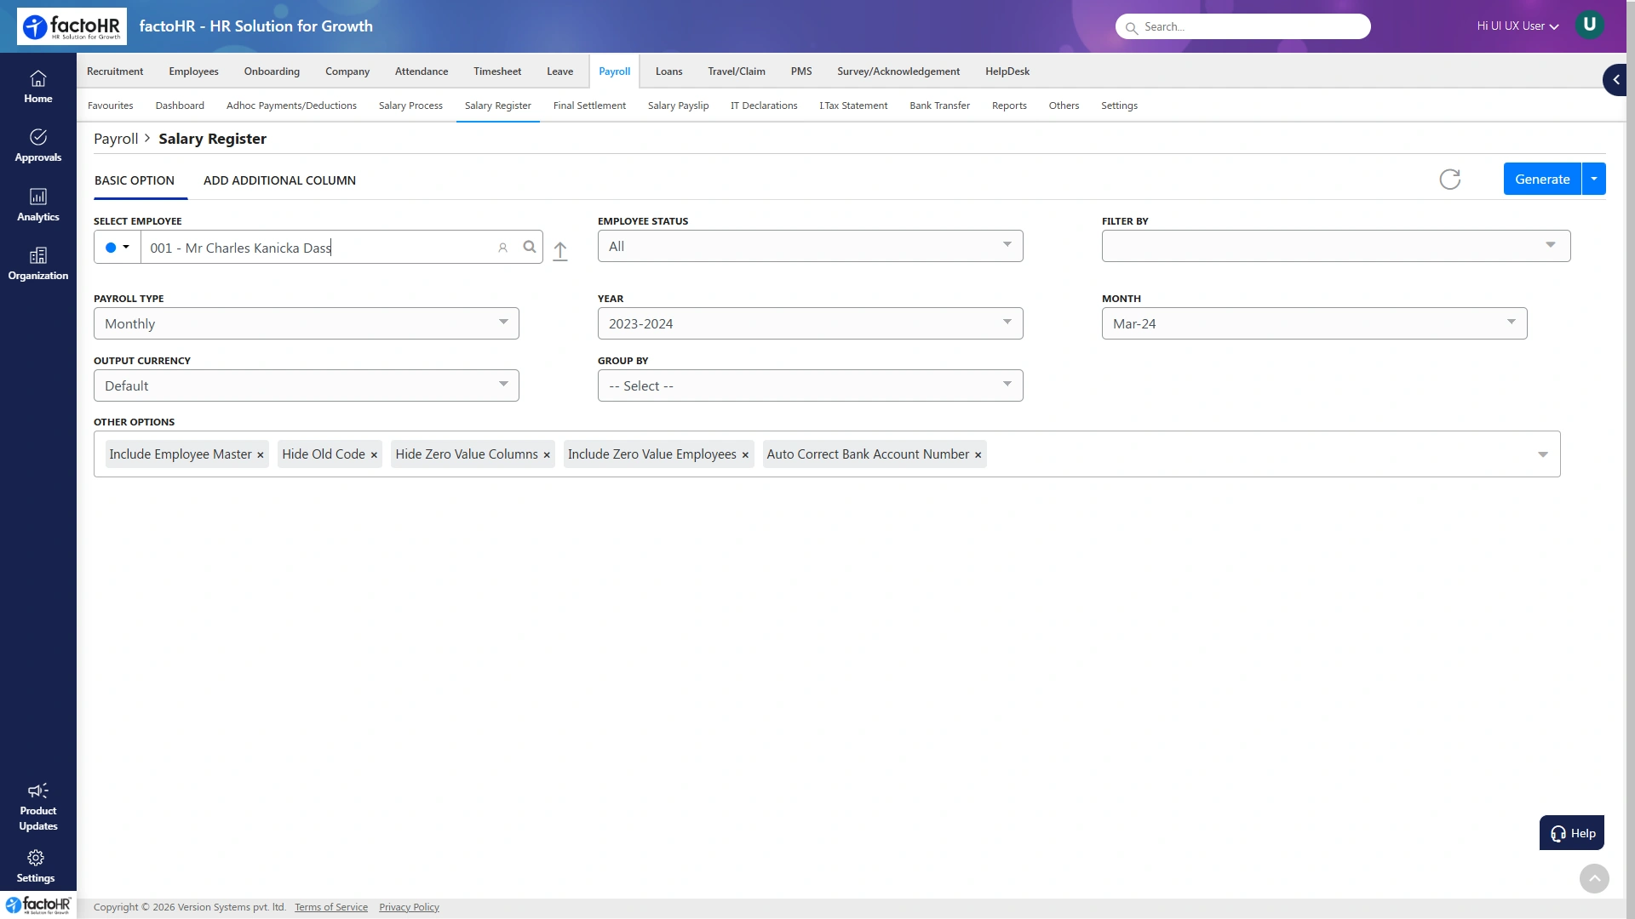Switch to Add Additional Column tab
Image resolution: width=1635 pixels, height=919 pixels.
tap(279, 180)
